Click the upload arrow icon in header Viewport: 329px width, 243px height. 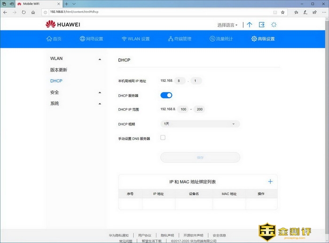tap(250, 24)
